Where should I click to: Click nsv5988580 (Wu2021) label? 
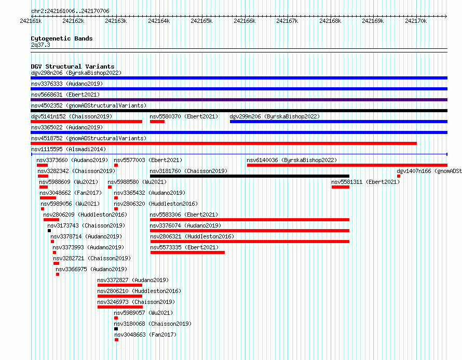coord(137,182)
